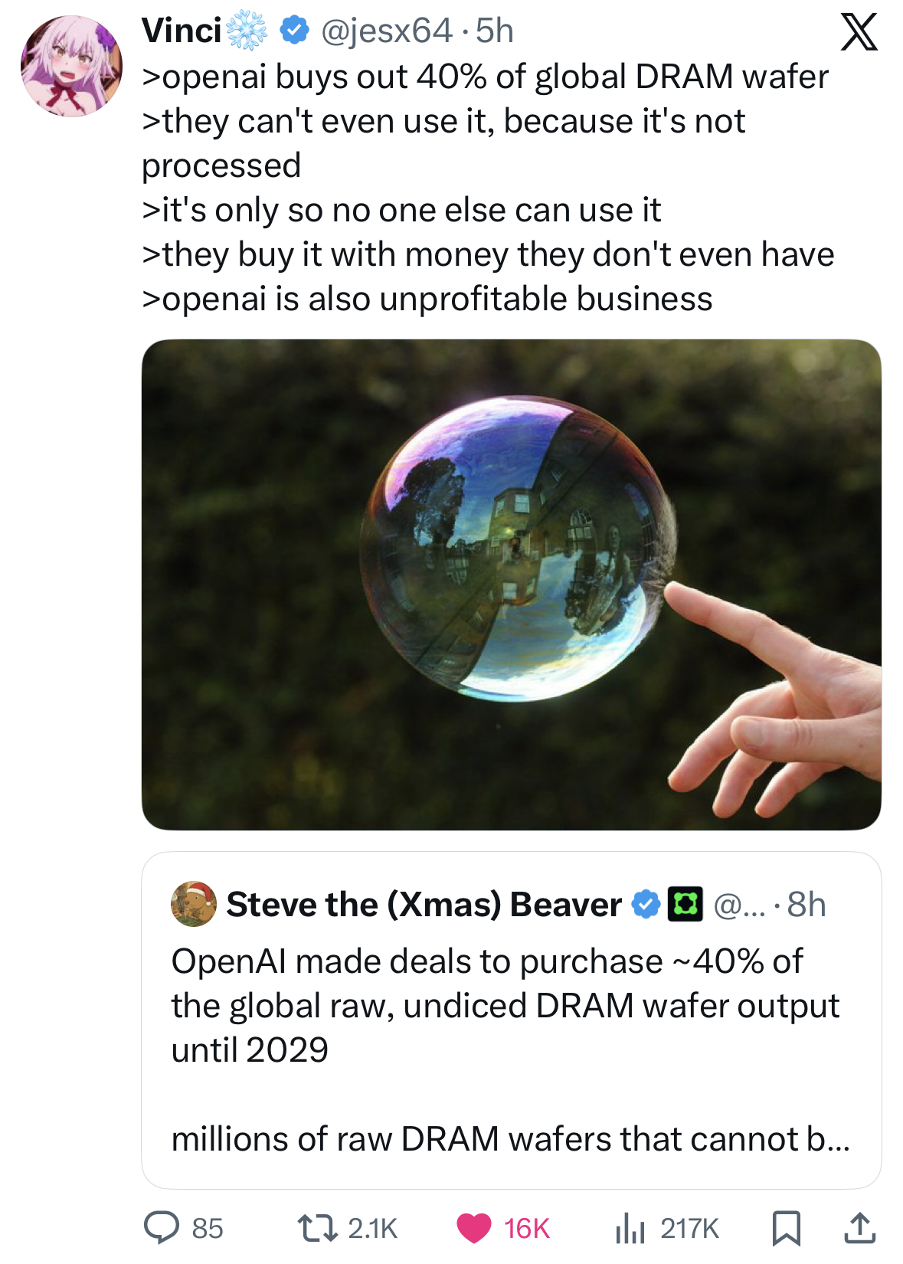Reply using the comment bubble icon
Image resolution: width=903 pixels, height=1264 pixels.
pos(162,1227)
